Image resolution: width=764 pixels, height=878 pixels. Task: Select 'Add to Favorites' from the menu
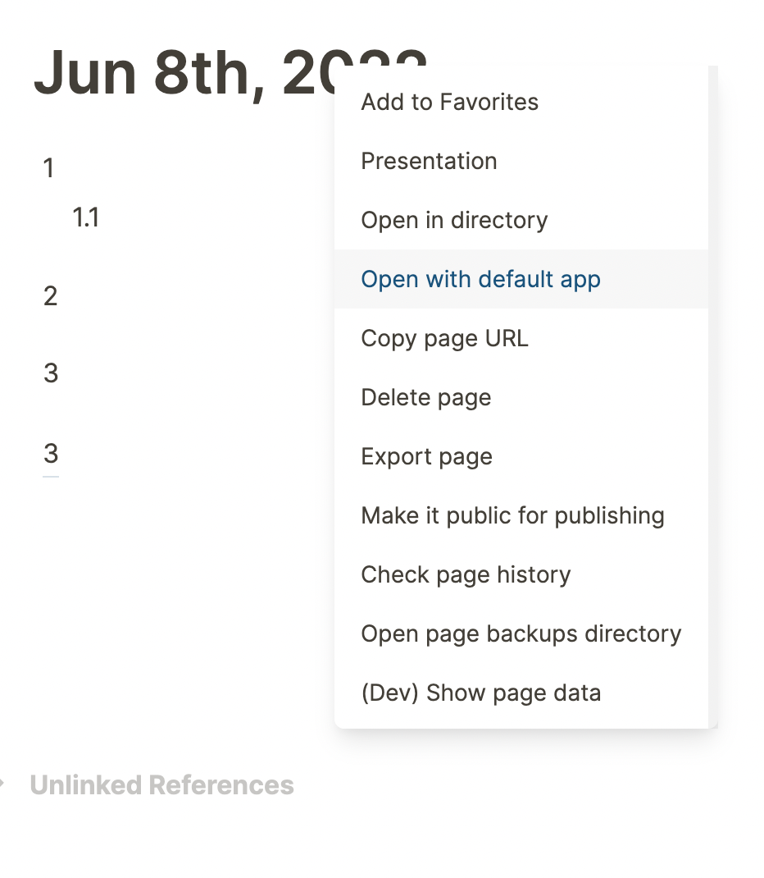click(448, 102)
